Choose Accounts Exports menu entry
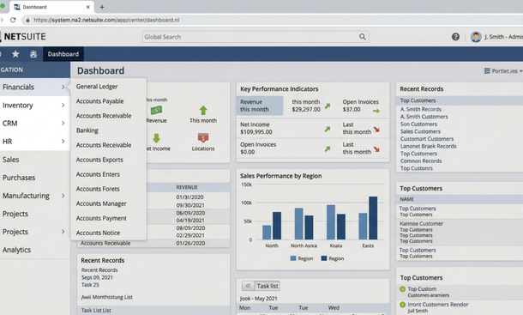Image resolution: width=523 pixels, height=315 pixels. point(99,160)
